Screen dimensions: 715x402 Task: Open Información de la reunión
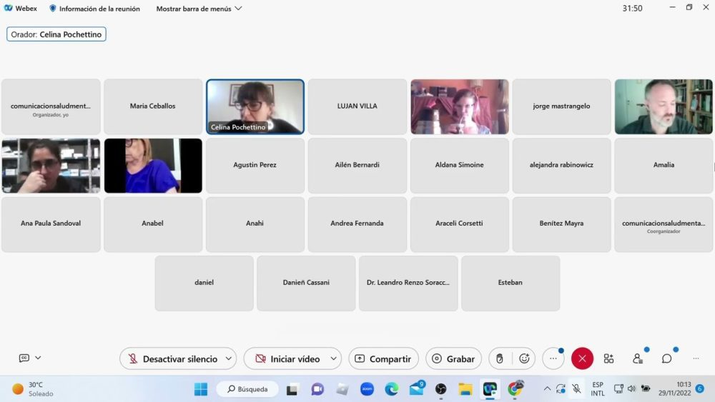94,9
